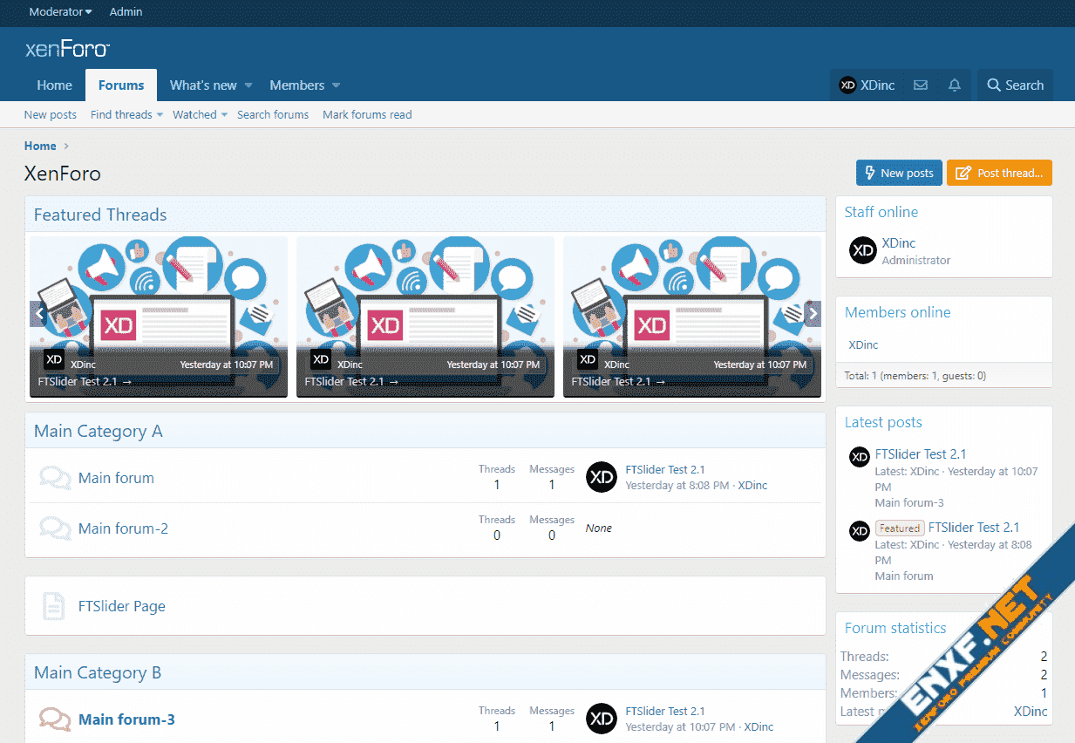Click Main forum-3 under Latest posts
The image size is (1075, 743).
pyautogui.click(x=909, y=502)
